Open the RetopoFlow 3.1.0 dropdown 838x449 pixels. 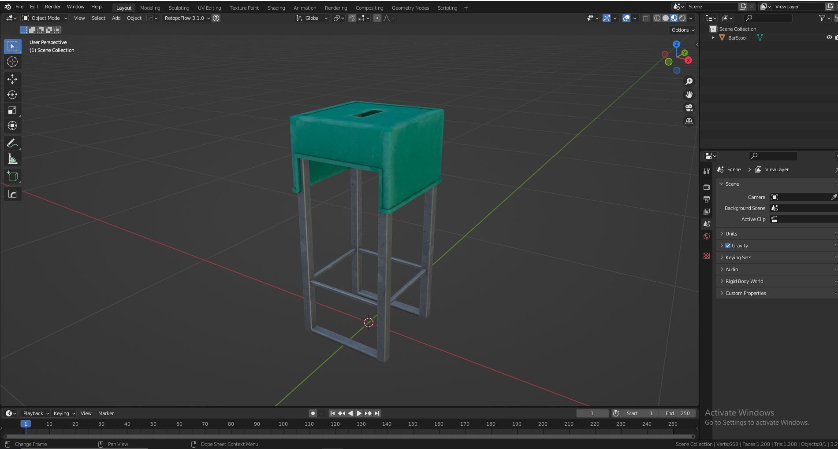187,18
